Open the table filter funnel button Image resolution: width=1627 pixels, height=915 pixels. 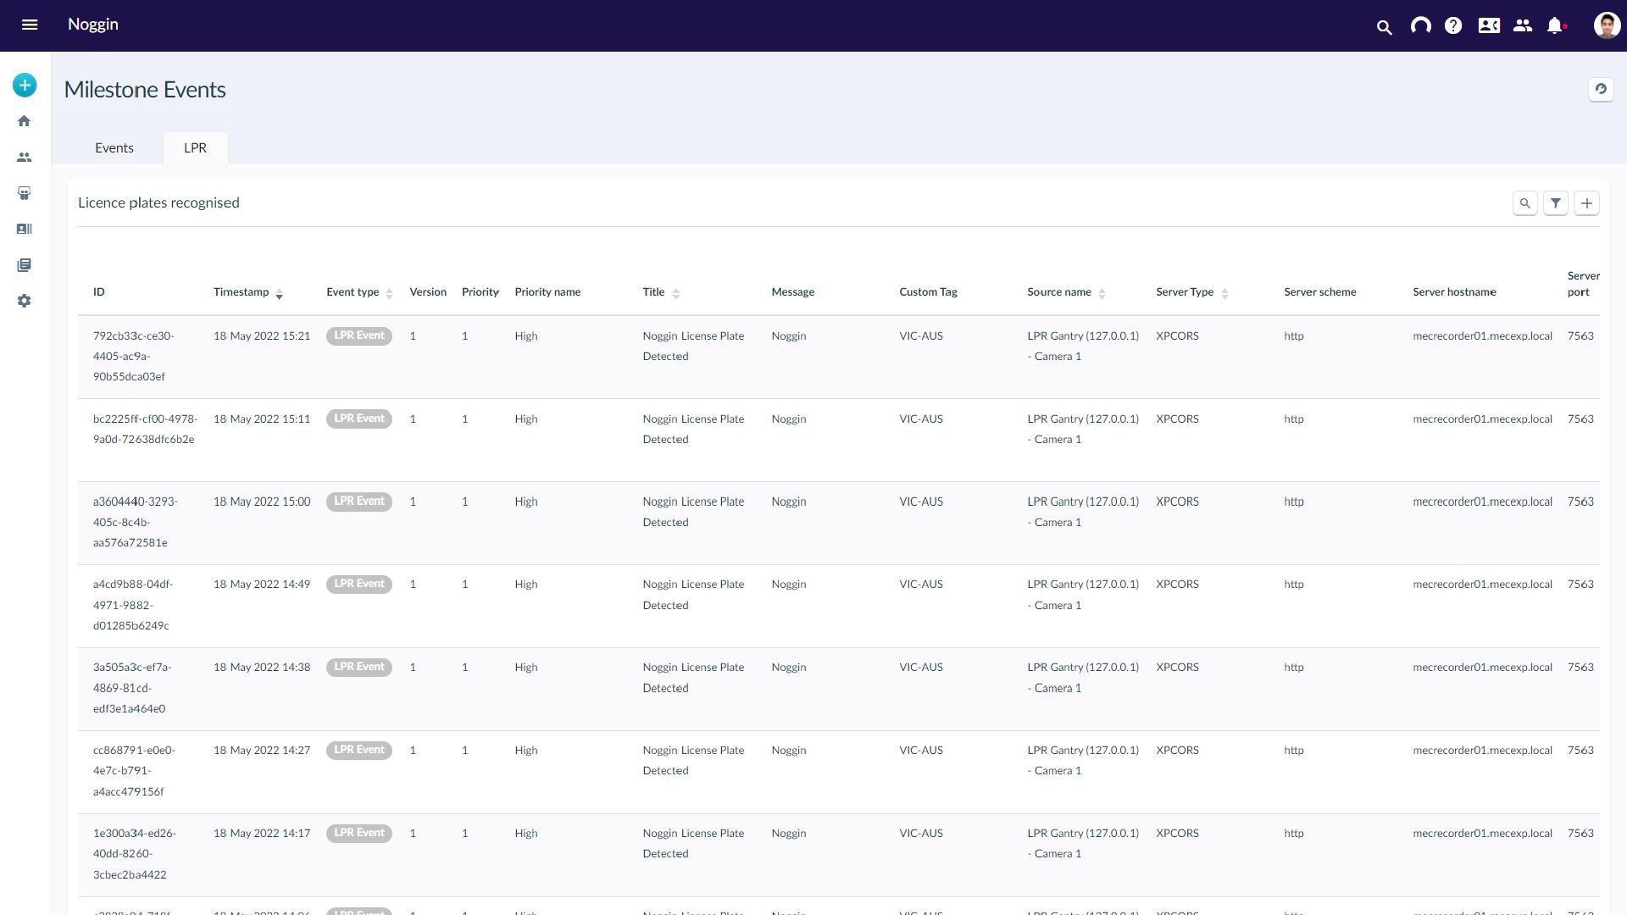click(x=1556, y=203)
